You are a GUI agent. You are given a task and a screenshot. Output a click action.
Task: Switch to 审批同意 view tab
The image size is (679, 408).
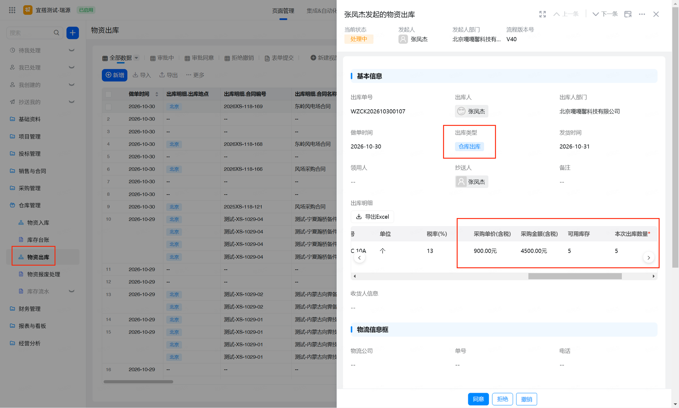point(199,58)
